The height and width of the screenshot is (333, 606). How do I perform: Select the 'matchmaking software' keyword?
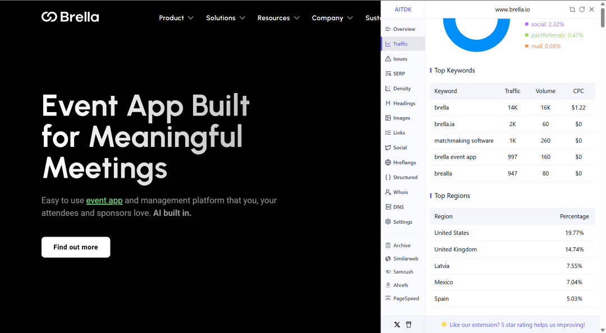pos(464,141)
